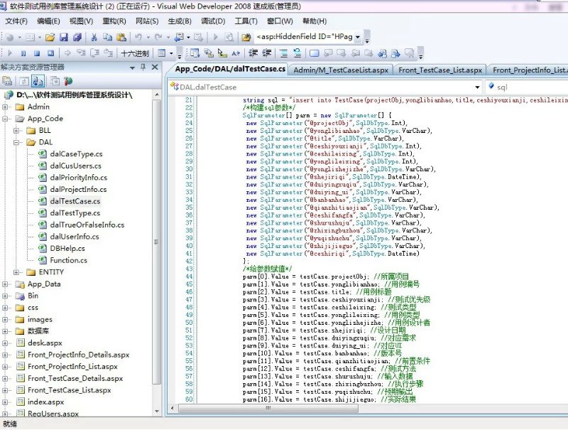The image size is (568, 430).
Task: Undo the last edit
Action: 138,37
